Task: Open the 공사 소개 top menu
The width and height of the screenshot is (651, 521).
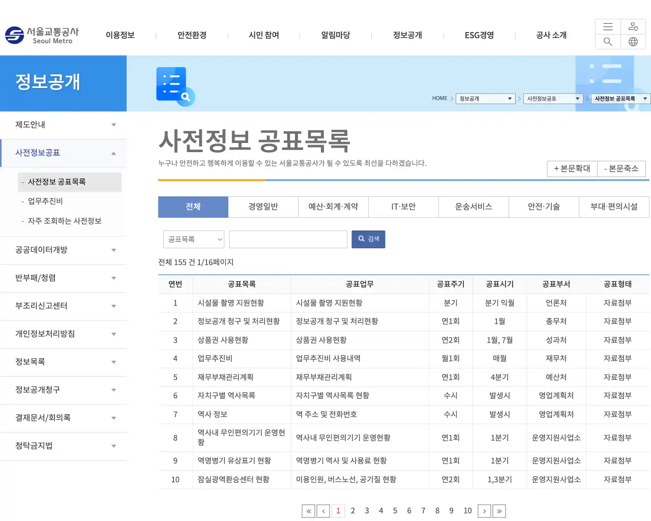Action: click(x=551, y=35)
